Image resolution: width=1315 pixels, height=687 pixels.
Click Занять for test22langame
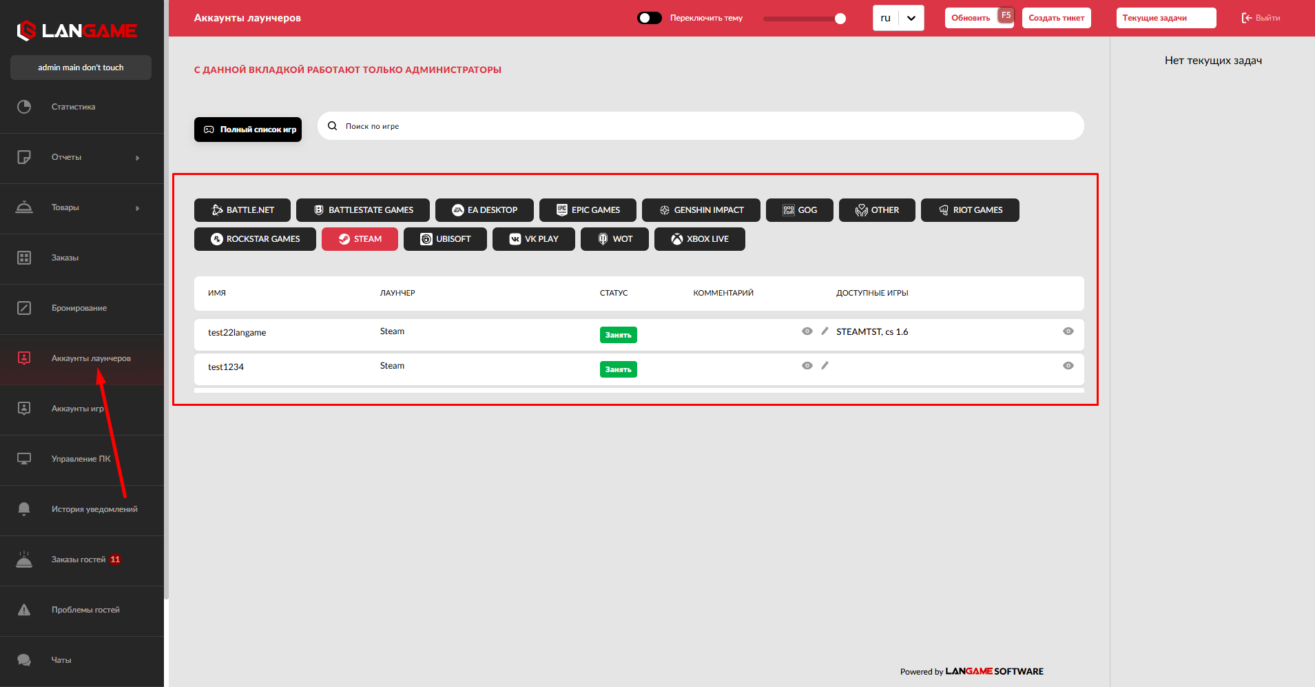click(619, 335)
